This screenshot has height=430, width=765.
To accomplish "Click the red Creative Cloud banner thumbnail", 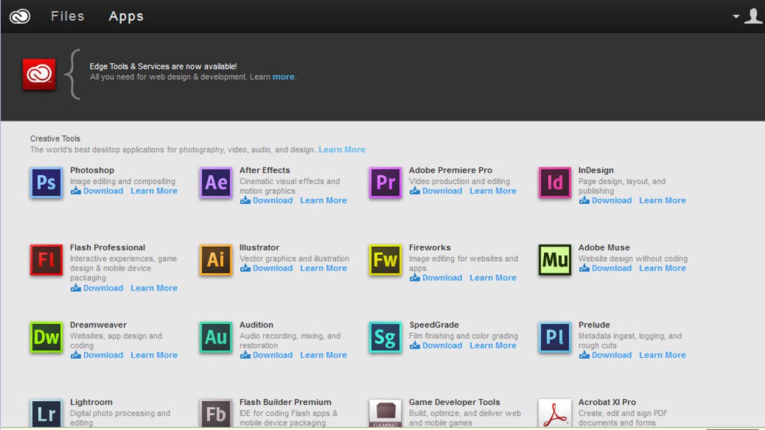I will pyautogui.click(x=40, y=75).
